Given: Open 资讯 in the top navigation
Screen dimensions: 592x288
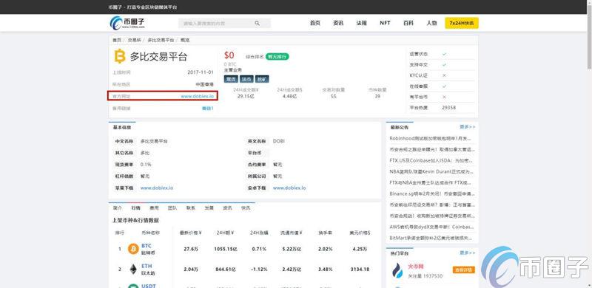Looking at the screenshot, I should click(x=338, y=23).
